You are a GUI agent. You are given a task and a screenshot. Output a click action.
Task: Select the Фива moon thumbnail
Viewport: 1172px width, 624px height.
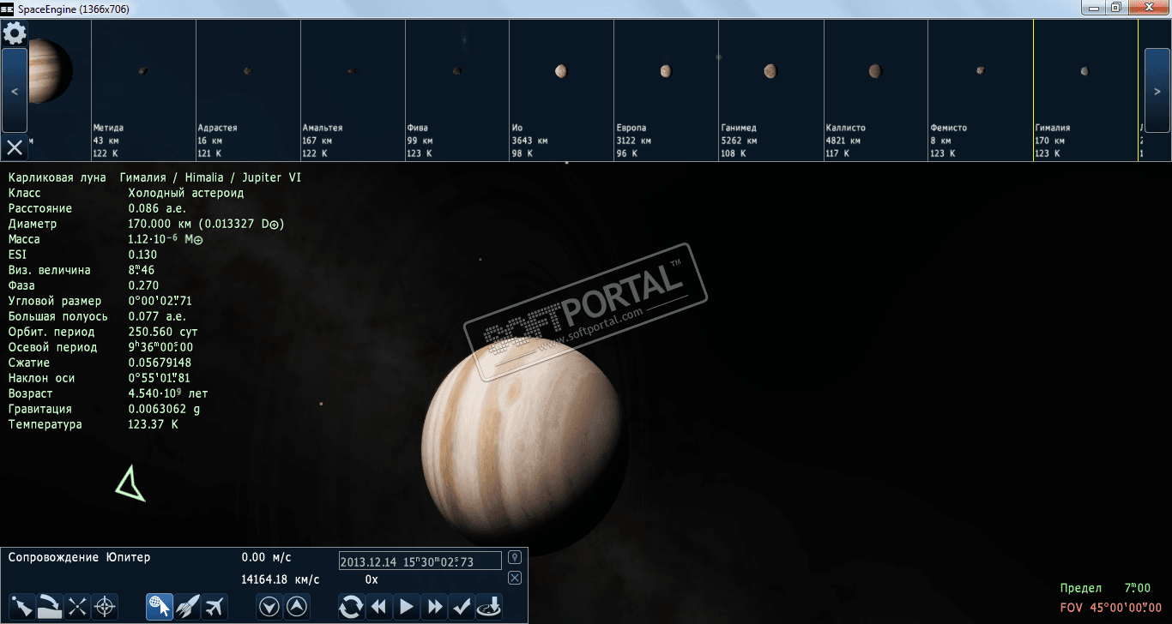[x=457, y=90]
